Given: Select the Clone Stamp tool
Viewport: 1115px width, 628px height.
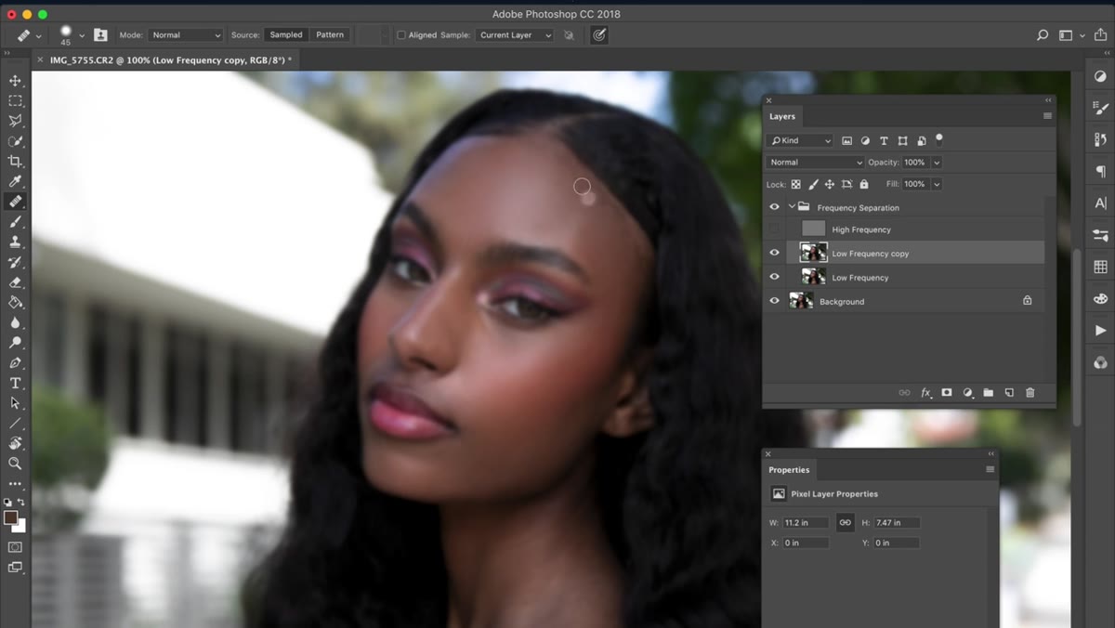Looking at the screenshot, I should [15, 242].
